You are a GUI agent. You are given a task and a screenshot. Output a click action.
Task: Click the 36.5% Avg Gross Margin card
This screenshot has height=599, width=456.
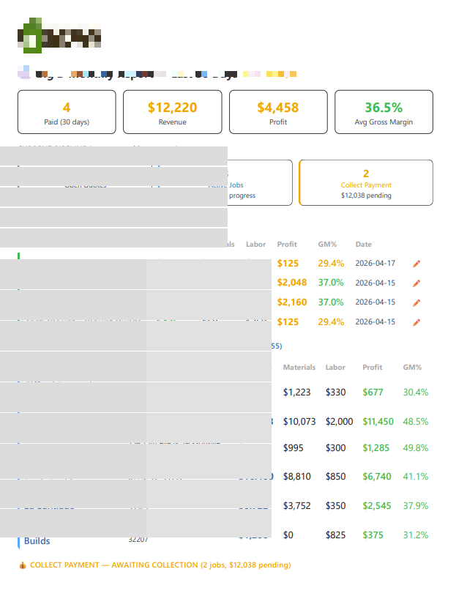click(x=384, y=111)
